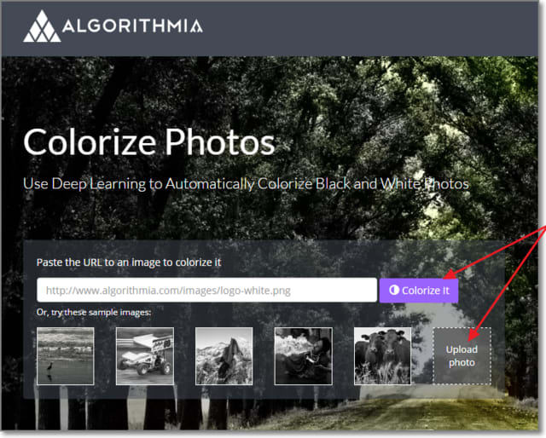Select the sprint race car sample image
Viewport: 546px width, 438px height.
point(145,356)
